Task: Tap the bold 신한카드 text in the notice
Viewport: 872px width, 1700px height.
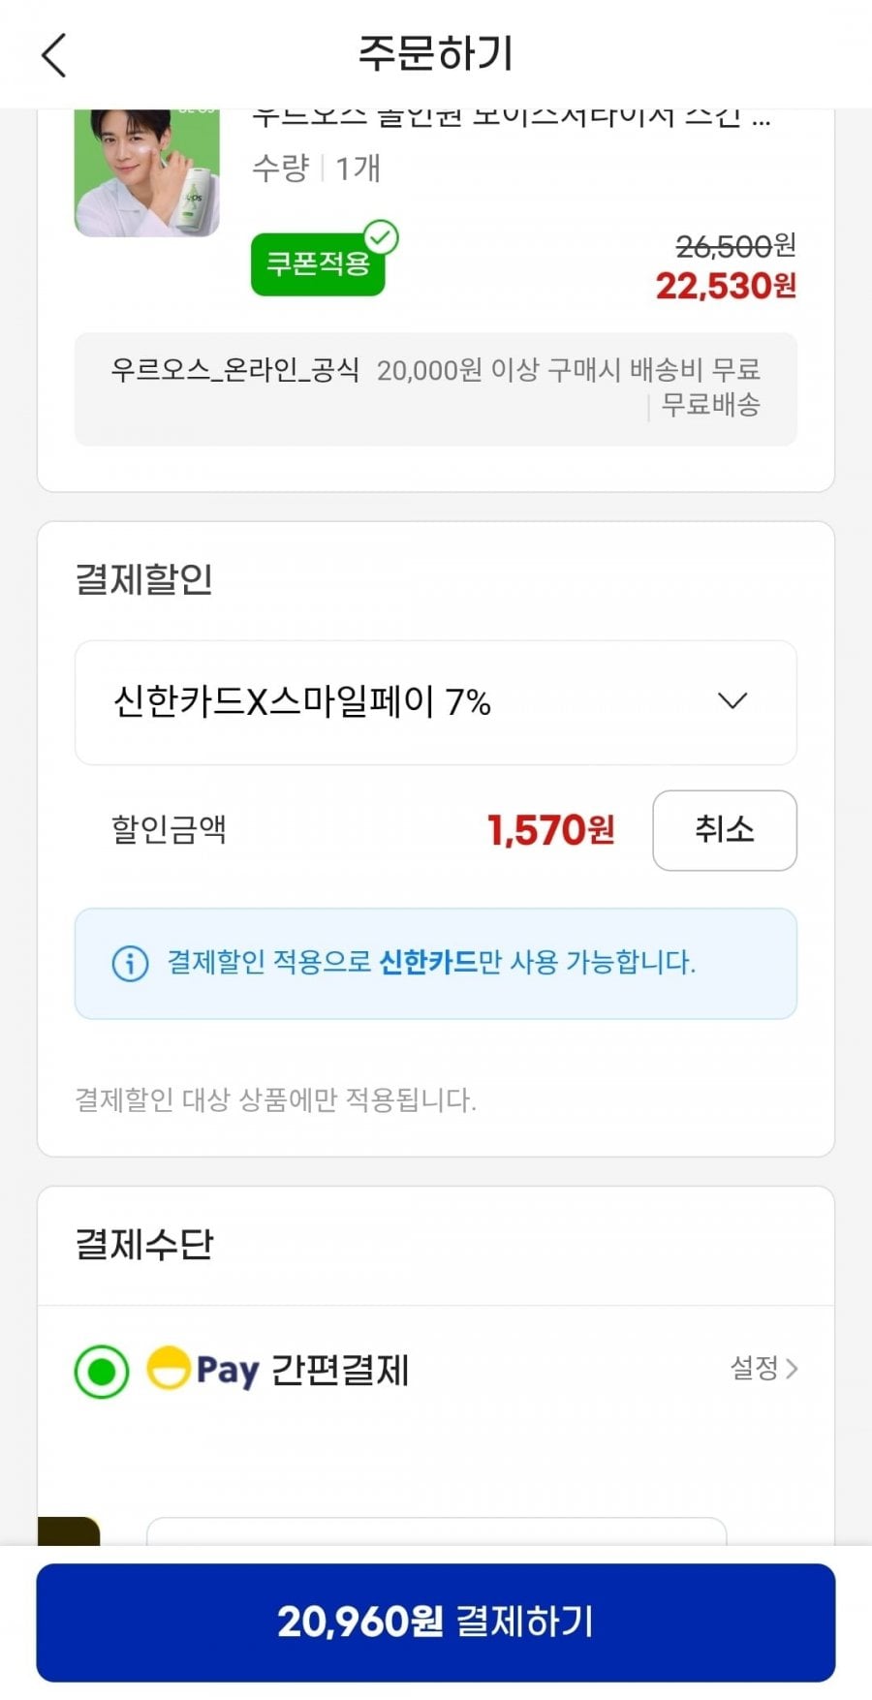Action: coord(427,962)
